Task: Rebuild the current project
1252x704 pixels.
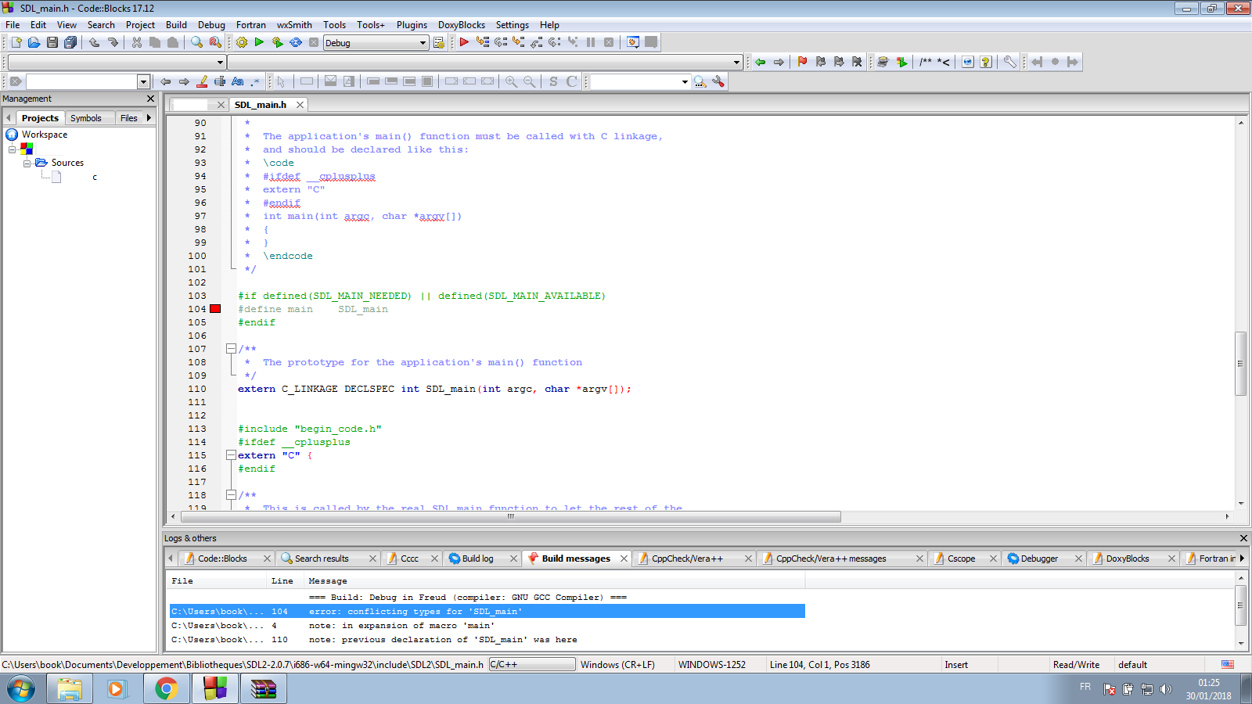Action: click(x=296, y=42)
